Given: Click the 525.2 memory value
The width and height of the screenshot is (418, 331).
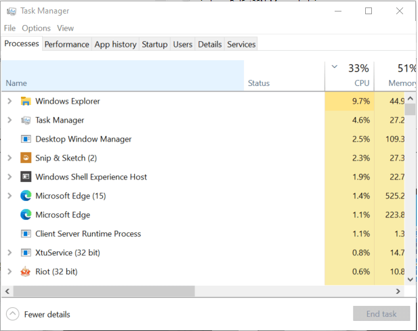Looking at the screenshot, I should (x=395, y=196).
